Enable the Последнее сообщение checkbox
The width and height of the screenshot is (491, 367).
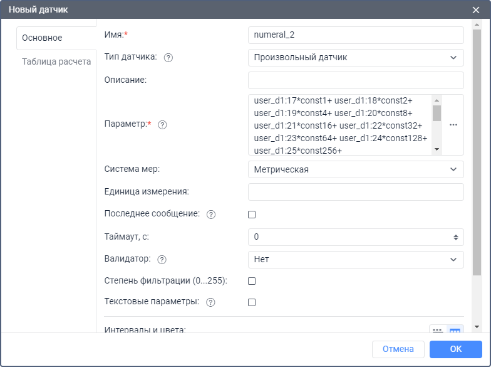coord(252,215)
